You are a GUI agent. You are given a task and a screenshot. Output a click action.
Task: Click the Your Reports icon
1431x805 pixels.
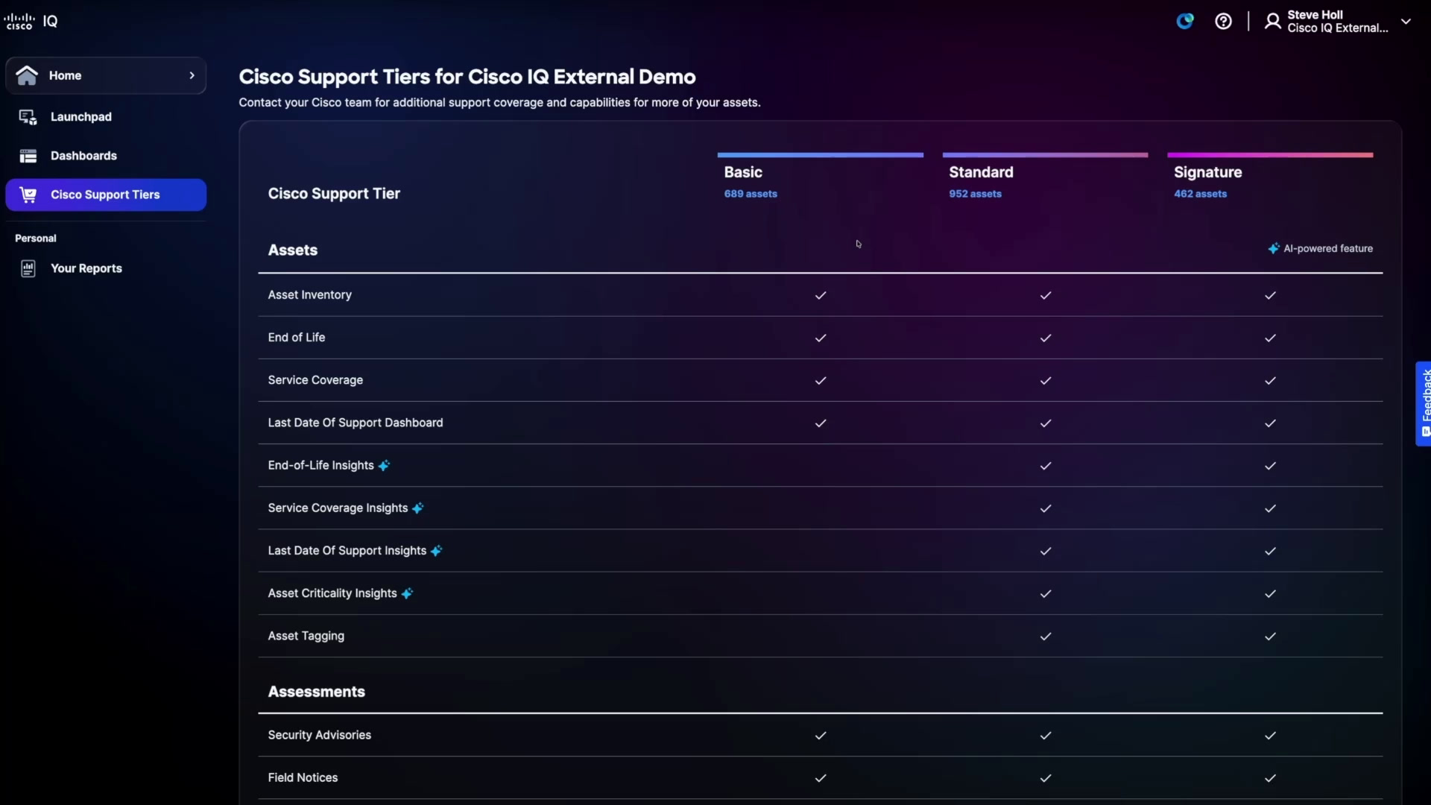(x=28, y=268)
